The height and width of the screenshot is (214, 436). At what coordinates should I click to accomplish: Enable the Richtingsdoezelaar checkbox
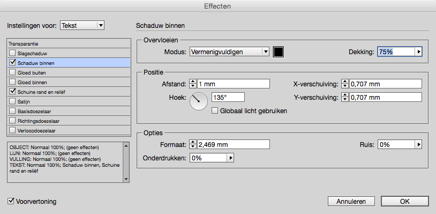[x=12, y=121]
